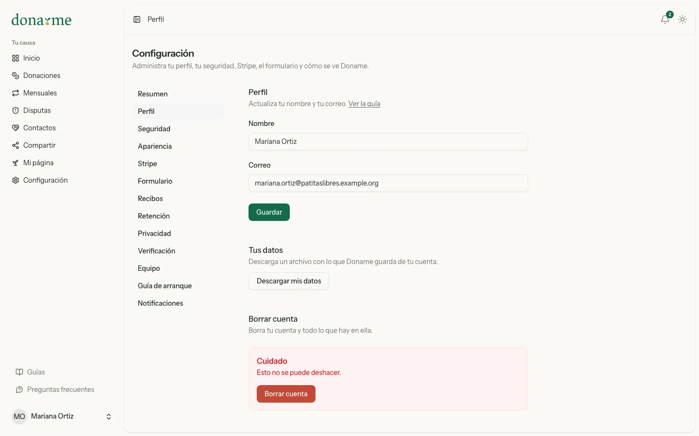Switch theme with the sun icon
The image size is (699, 436).
tap(682, 19)
